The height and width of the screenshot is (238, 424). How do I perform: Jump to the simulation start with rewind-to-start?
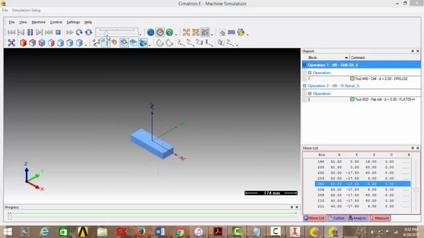click(x=11, y=32)
